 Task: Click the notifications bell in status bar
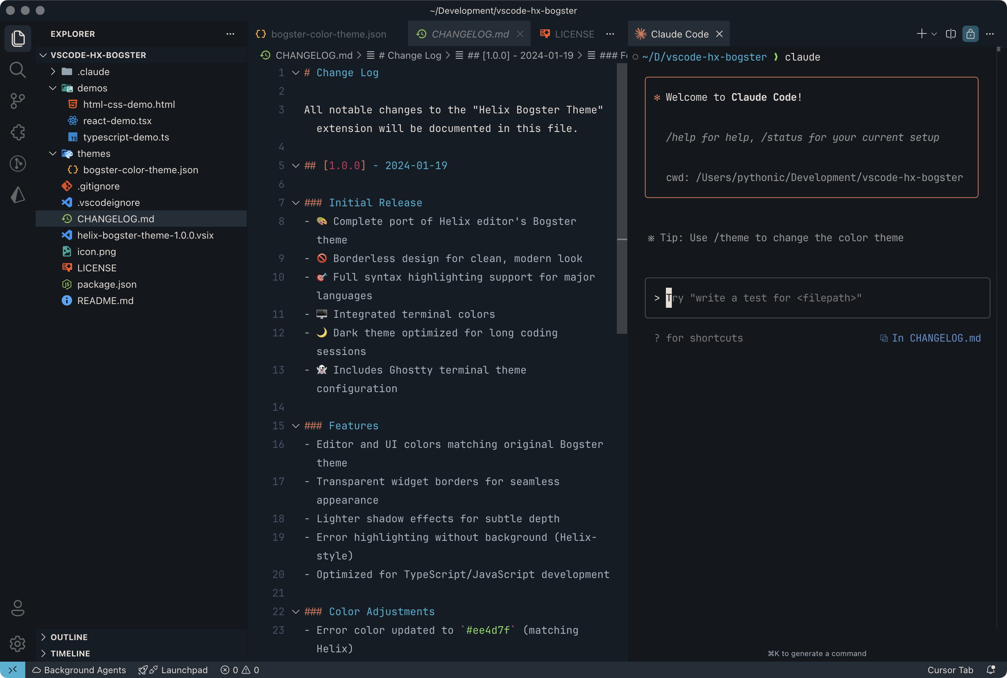(x=991, y=670)
